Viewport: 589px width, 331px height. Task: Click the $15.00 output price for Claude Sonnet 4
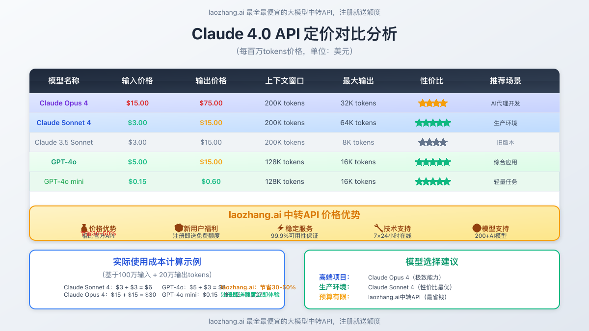click(x=211, y=123)
